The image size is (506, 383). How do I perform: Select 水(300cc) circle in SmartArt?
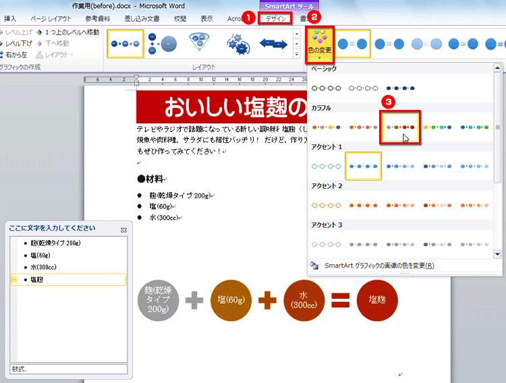click(304, 300)
